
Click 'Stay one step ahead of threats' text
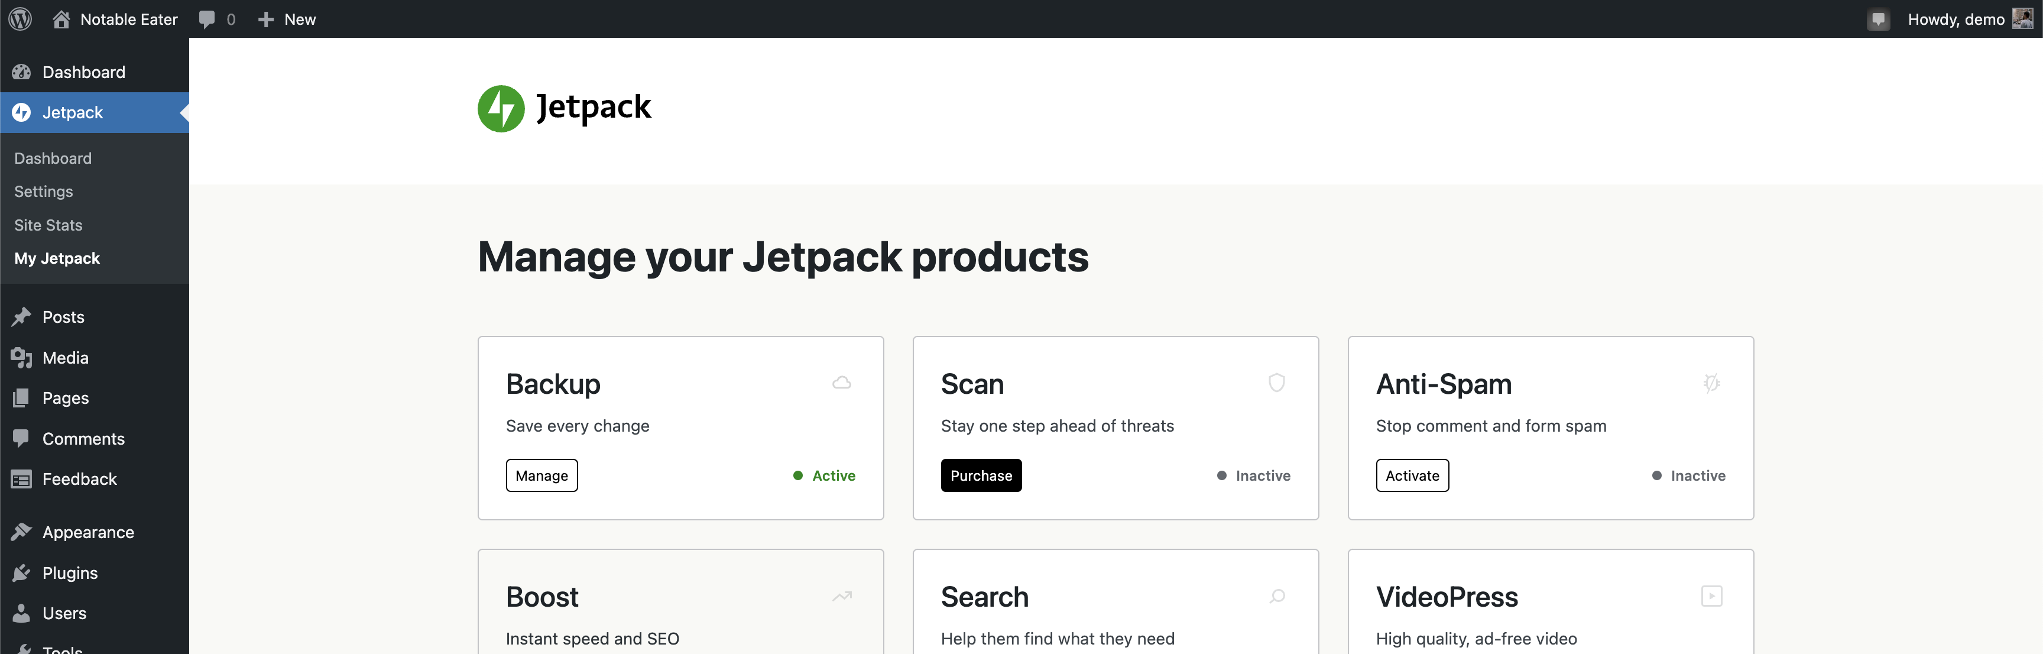point(1057,426)
